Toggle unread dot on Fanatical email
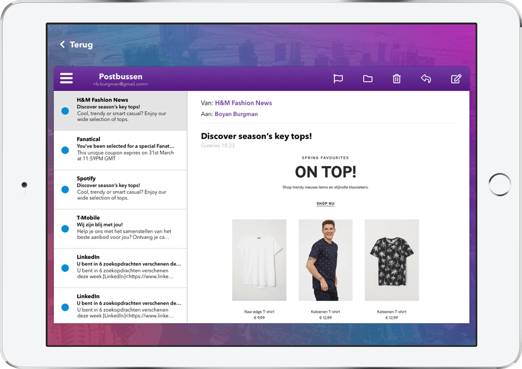 pos(66,150)
